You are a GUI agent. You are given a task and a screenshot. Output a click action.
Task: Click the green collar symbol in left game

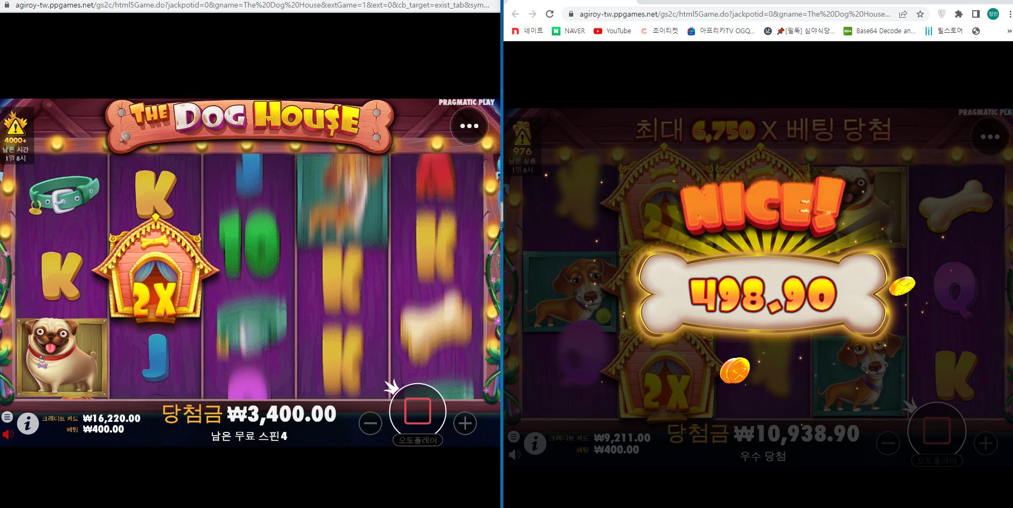pos(64,195)
